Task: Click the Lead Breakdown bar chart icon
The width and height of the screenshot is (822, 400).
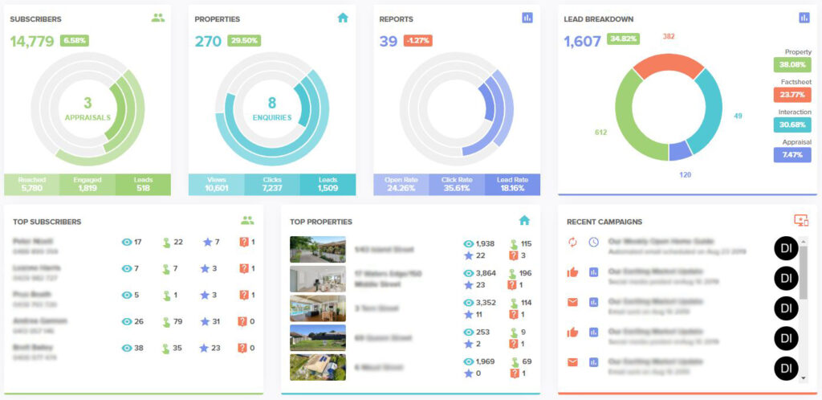Action: click(x=804, y=18)
